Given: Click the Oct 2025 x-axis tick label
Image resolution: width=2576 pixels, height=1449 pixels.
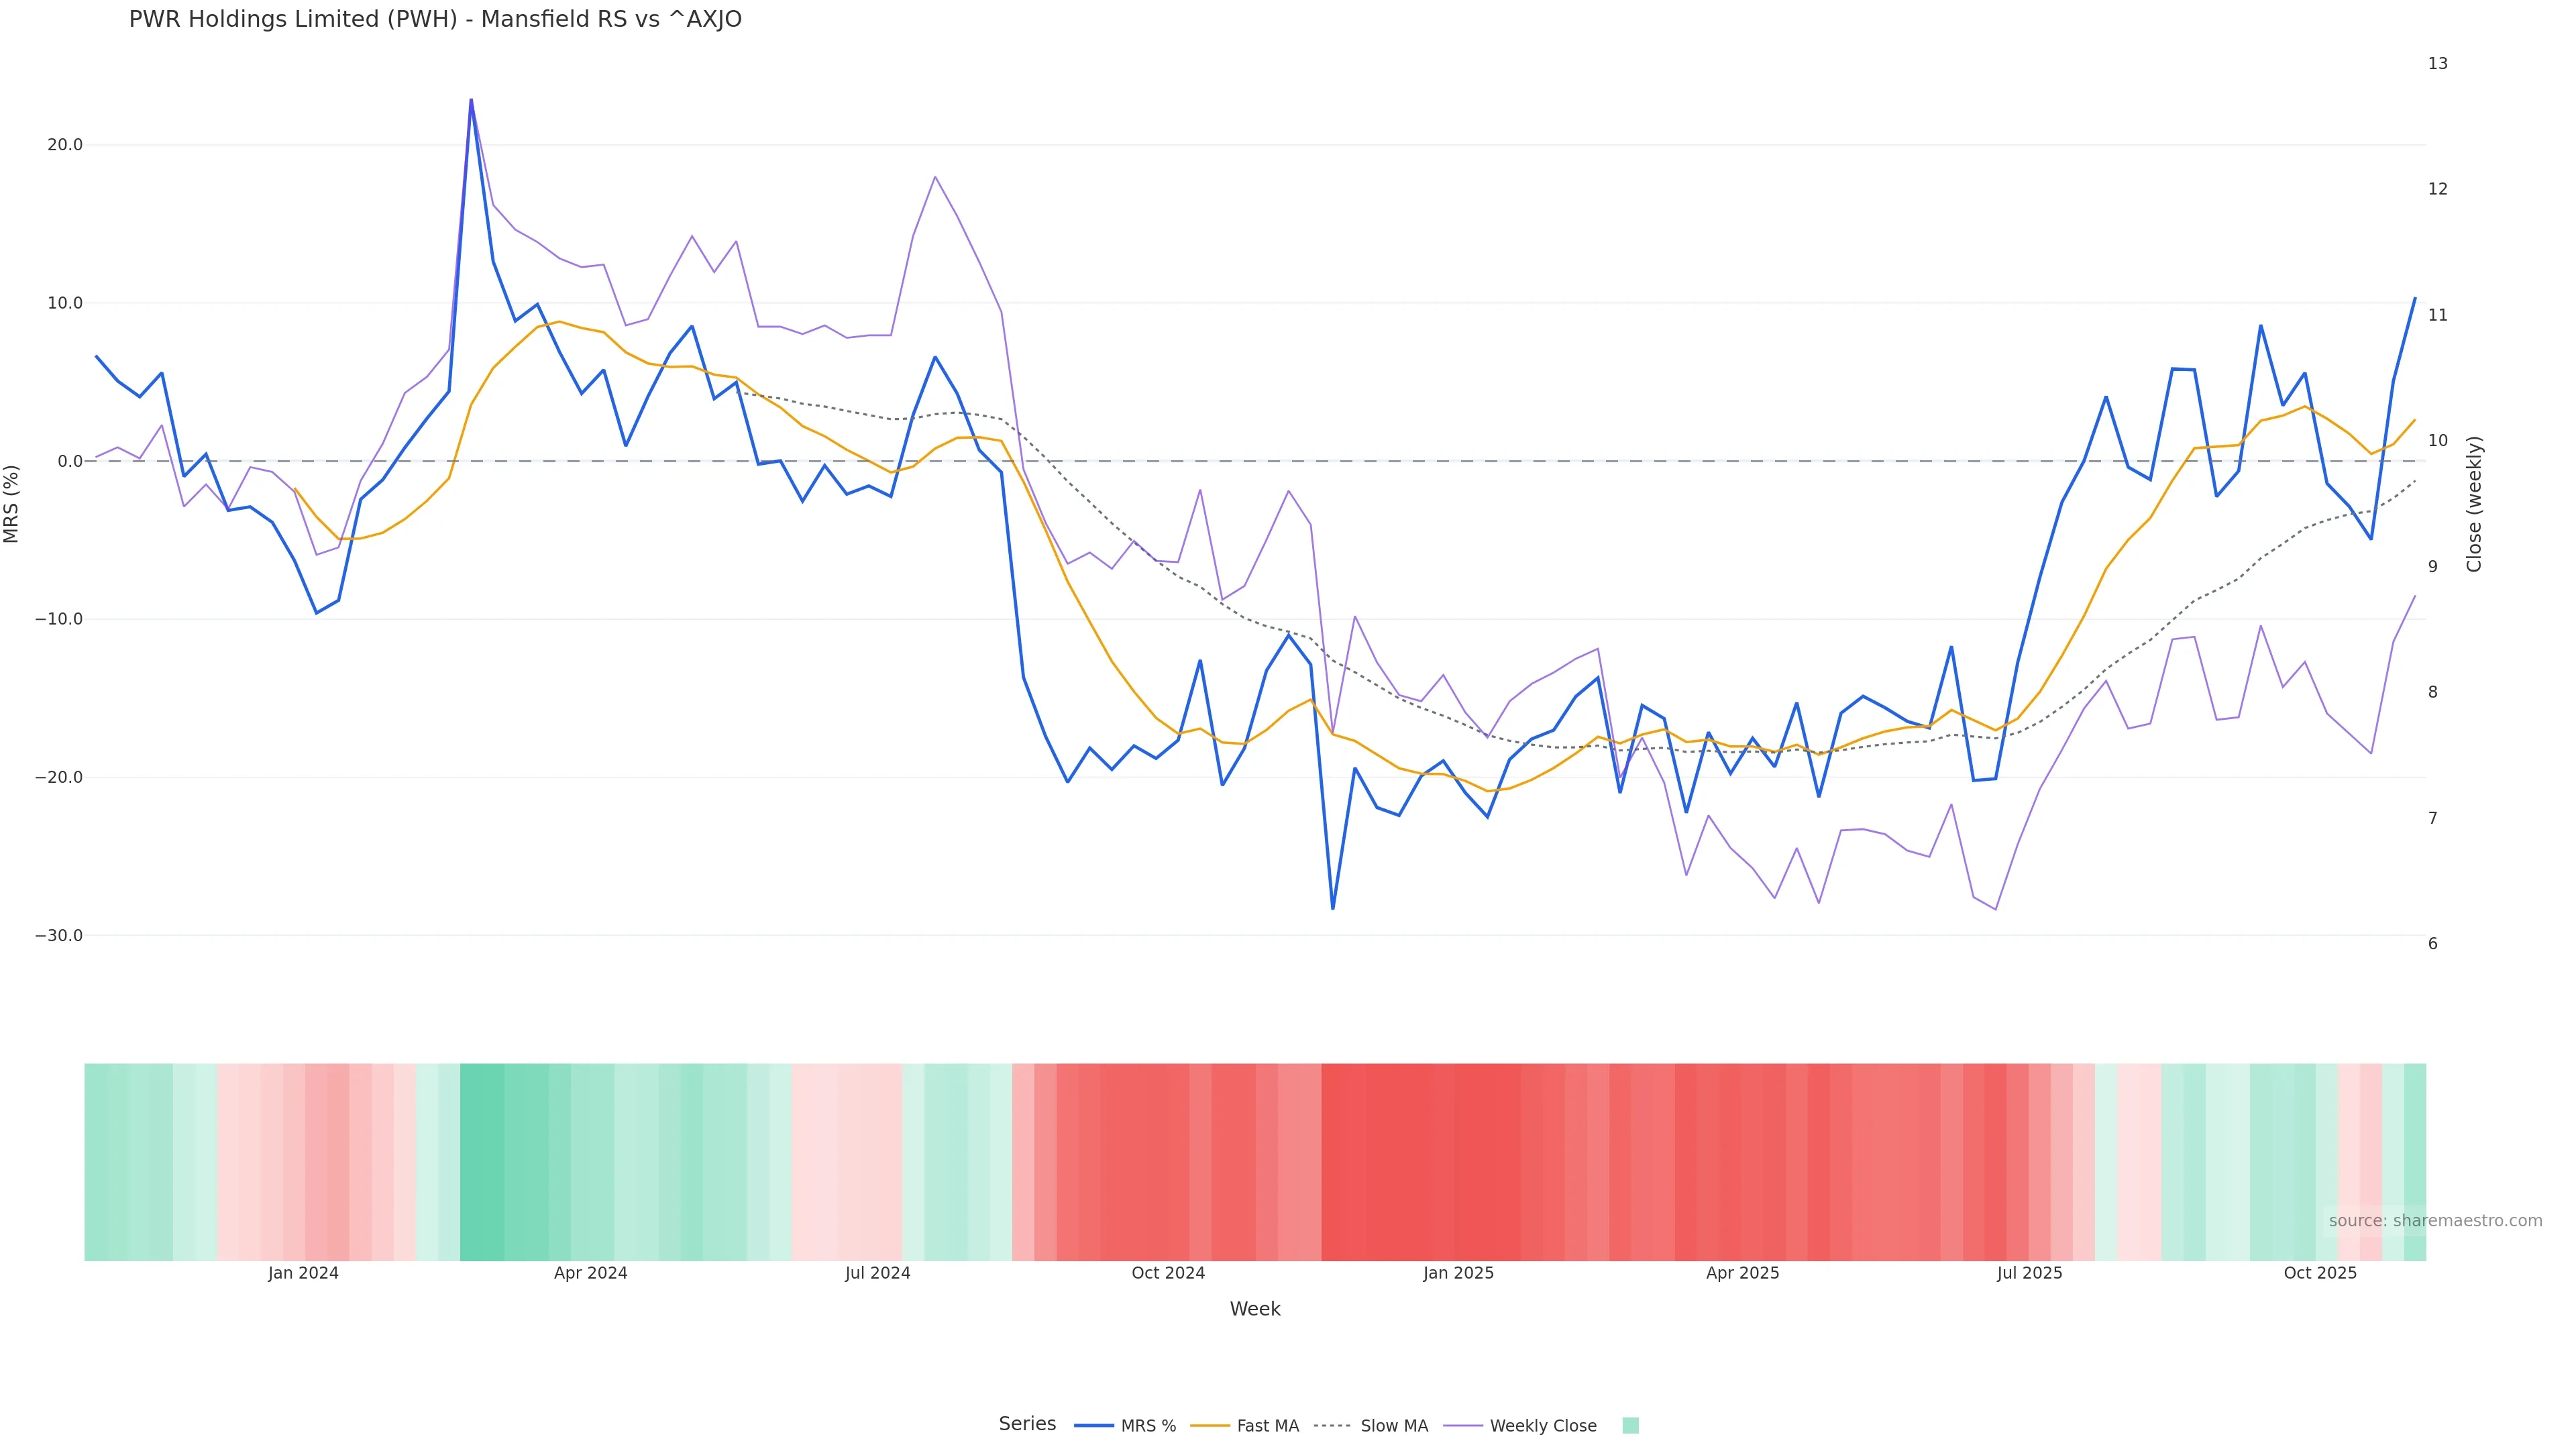Looking at the screenshot, I should coord(2320,1273).
